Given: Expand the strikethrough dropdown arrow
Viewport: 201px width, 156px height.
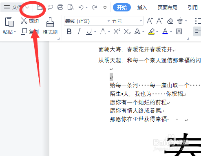Looking at the screenshot, I should 109,32.
